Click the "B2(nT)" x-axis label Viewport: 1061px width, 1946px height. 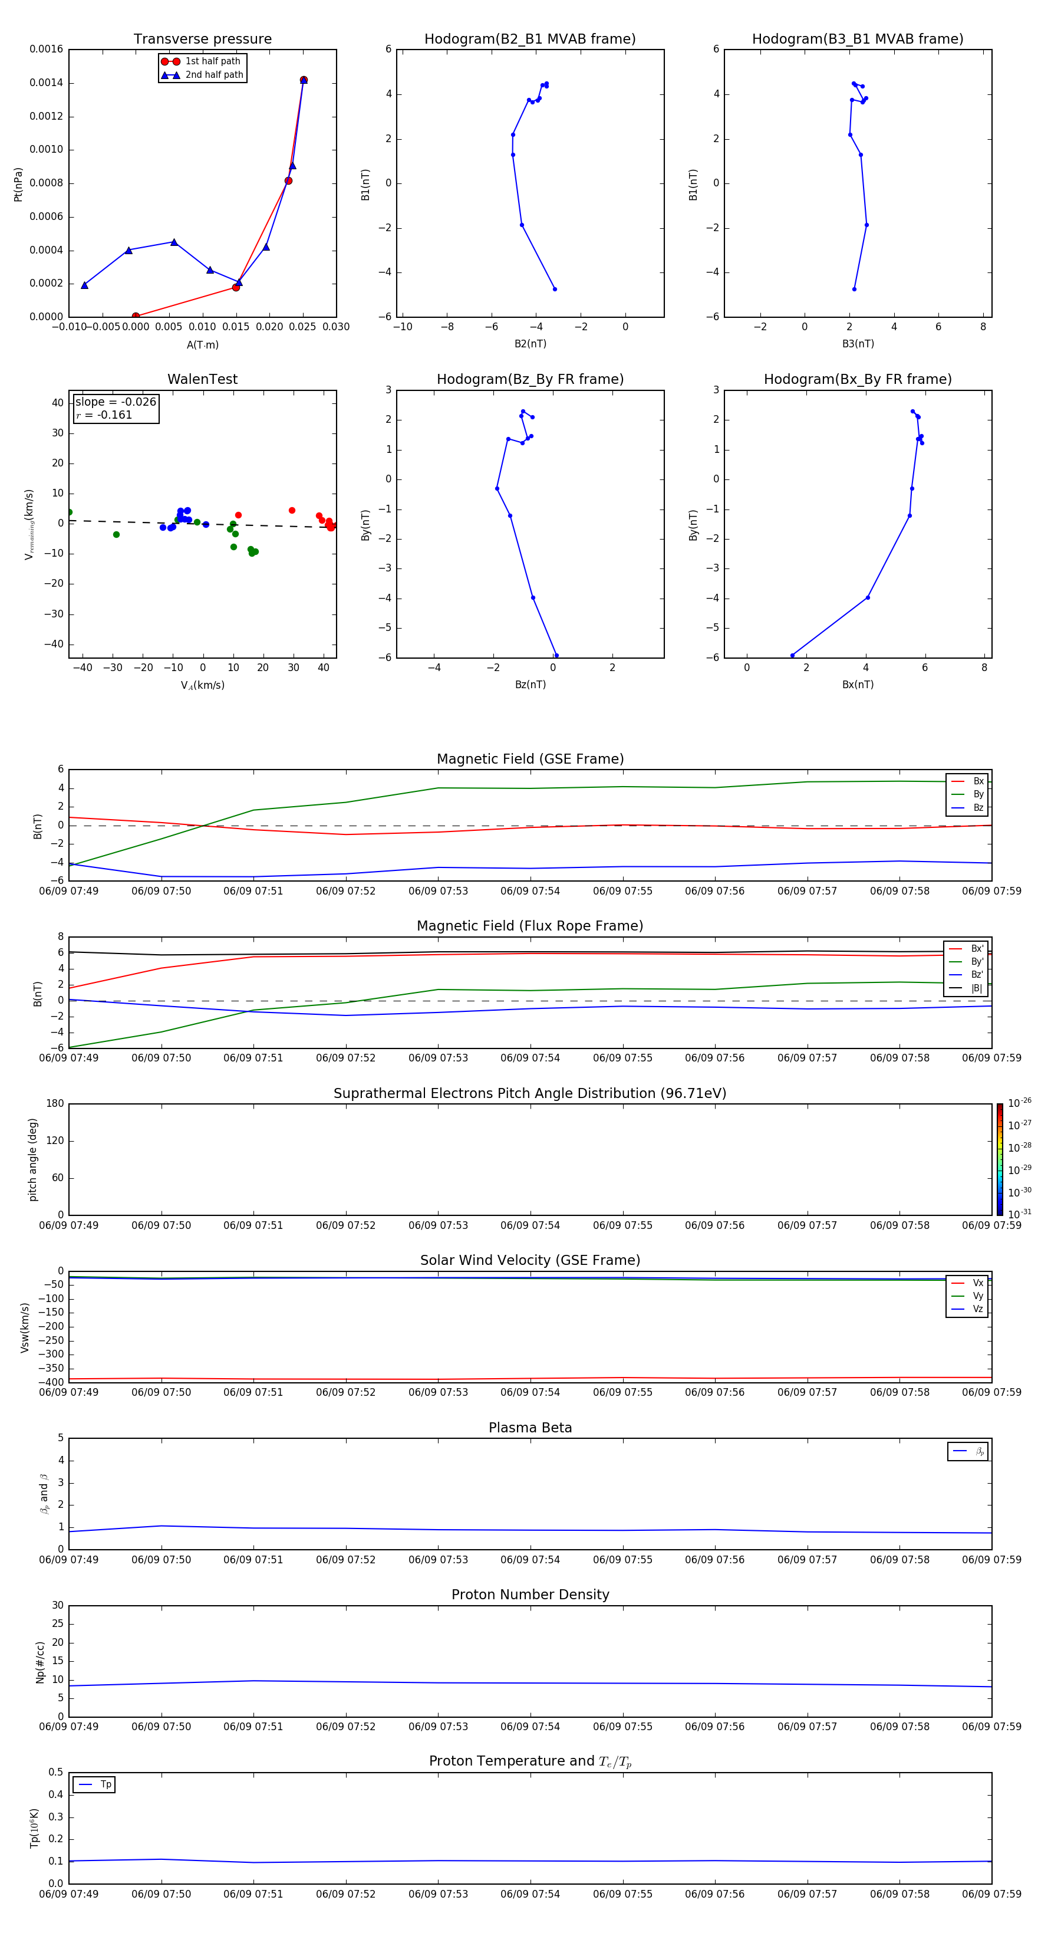point(530,344)
